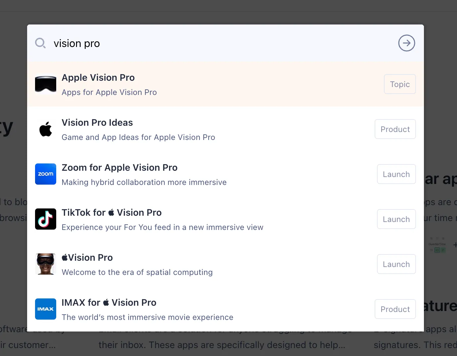Click the Product tag for IMAX result
Viewport: 457px width, 356px height.
[x=395, y=309]
